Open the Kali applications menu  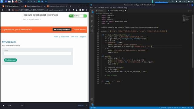coord(2,1)
